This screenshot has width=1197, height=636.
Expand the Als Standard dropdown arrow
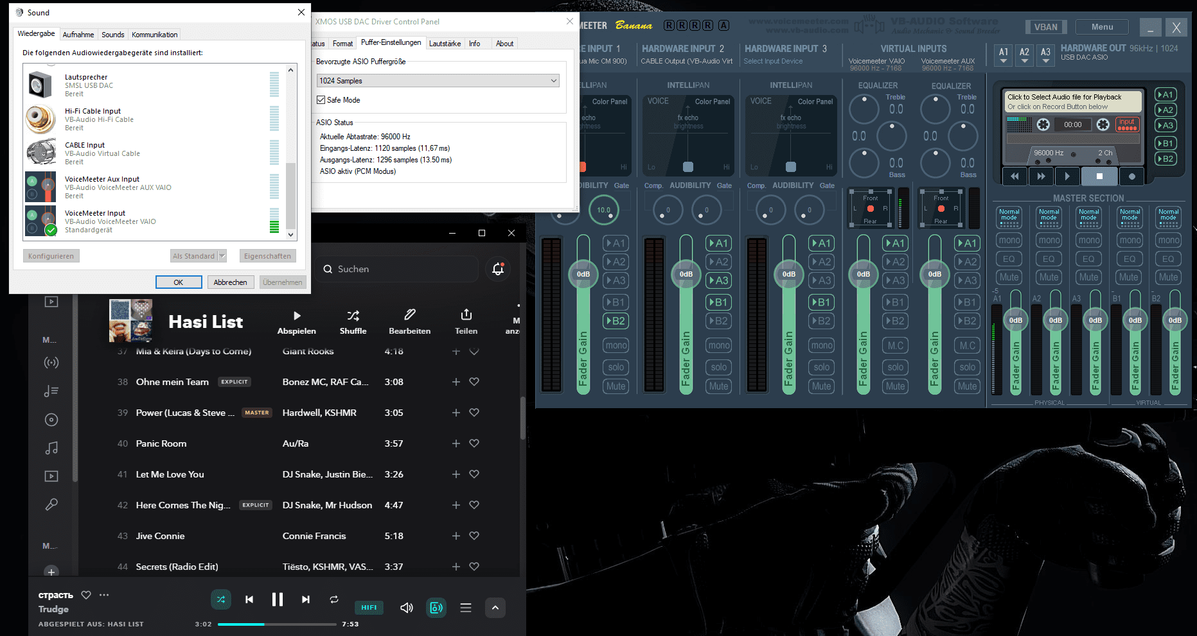(x=222, y=256)
